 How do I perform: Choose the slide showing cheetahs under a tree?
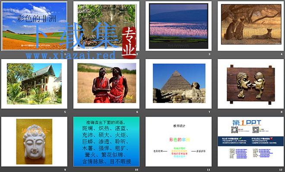(x=250, y=26)
